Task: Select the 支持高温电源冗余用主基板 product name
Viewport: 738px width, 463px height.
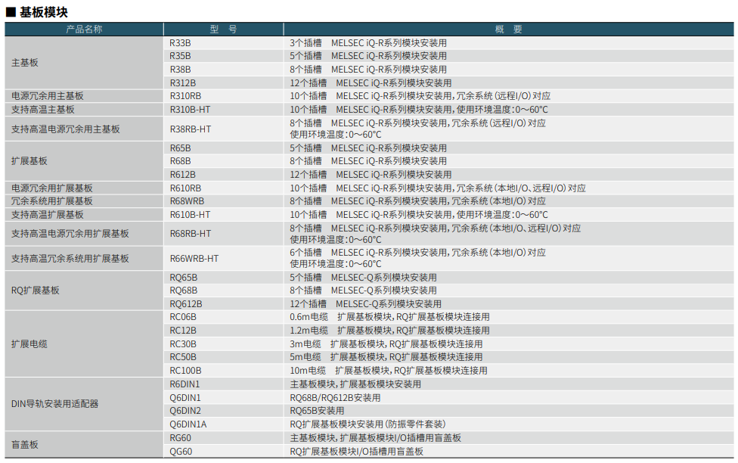Action: pos(66,129)
